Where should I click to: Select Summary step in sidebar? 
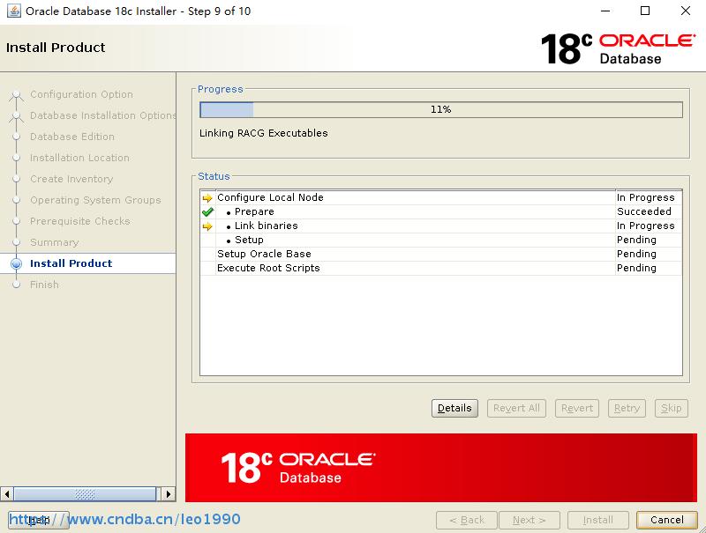coord(55,242)
